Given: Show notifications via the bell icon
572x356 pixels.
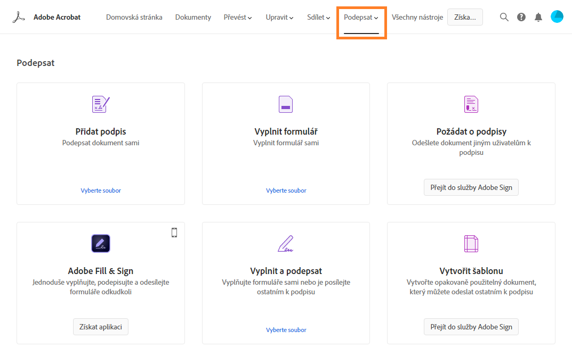Looking at the screenshot, I should click(538, 17).
